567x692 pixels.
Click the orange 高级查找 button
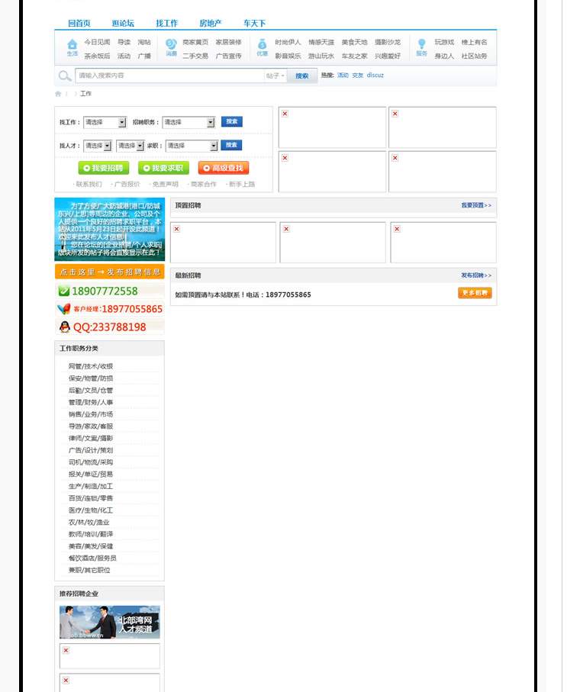click(224, 168)
